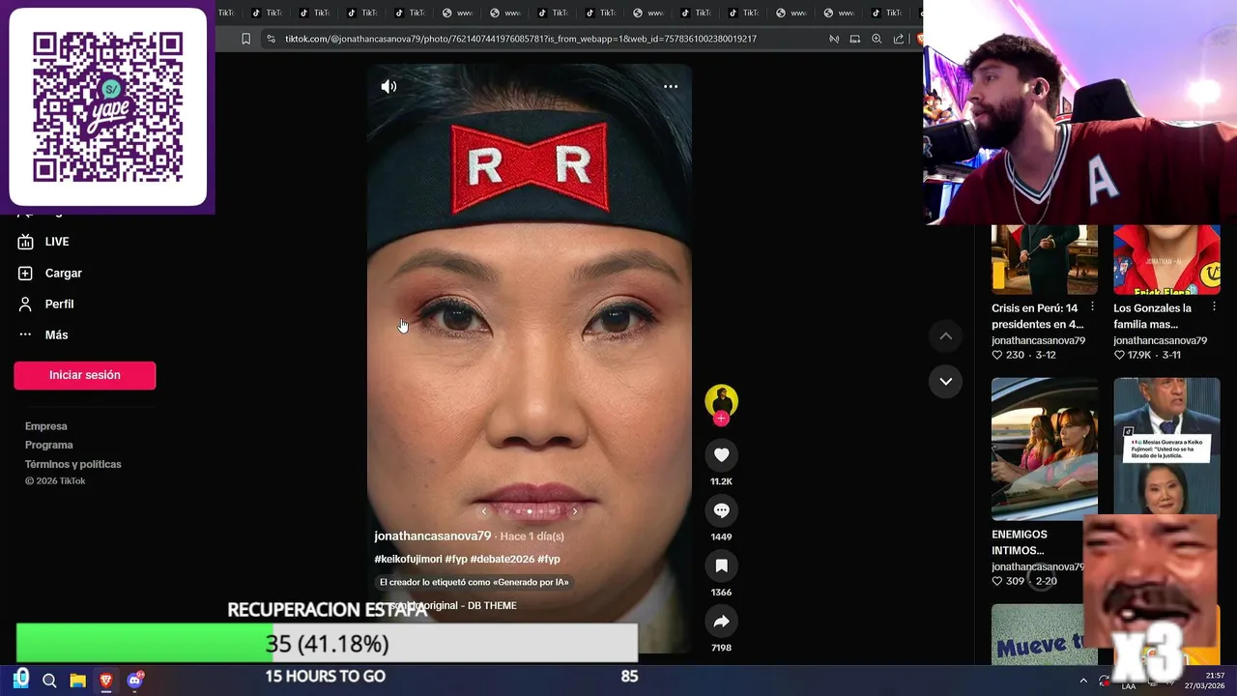Open ENEMIGOS INTIMOS video thumbnail
This screenshot has width=1237, height=696.
1045,449
